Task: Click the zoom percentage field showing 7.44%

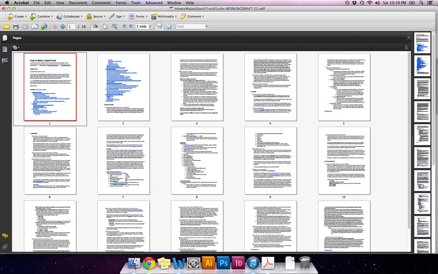Action: coord(142,27)
